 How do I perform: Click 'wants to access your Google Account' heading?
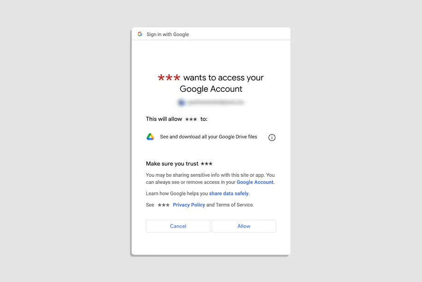point(211,83)
